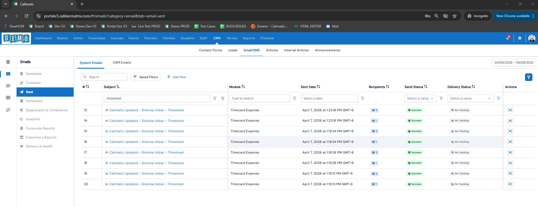The width and height of the screenshot is (538, 207).
Task: Click the Search emails input field
Action: (104, 77)
